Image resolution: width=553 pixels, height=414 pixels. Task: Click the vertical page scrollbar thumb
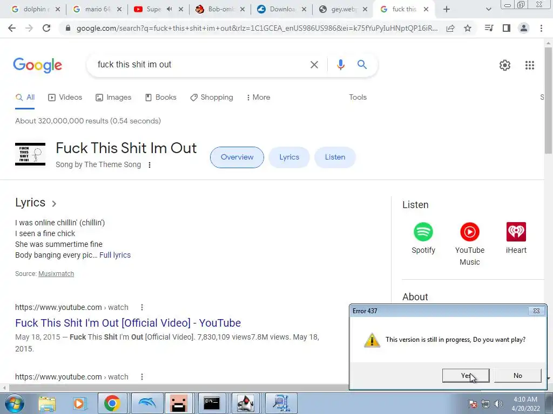[548, 100]
